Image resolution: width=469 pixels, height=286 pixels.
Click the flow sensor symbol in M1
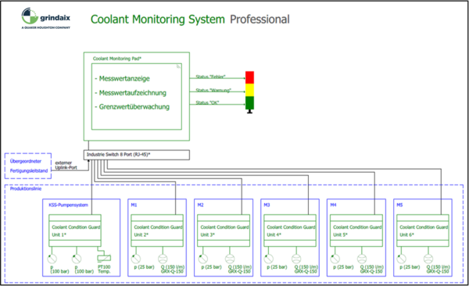163,259
